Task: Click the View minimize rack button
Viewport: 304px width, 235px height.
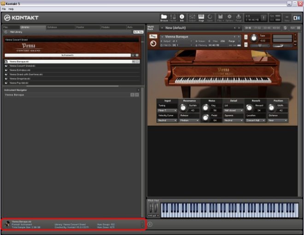Action: tap(287, 18)
